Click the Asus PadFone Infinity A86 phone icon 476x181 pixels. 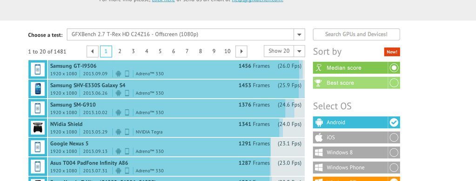click(38, 167)
